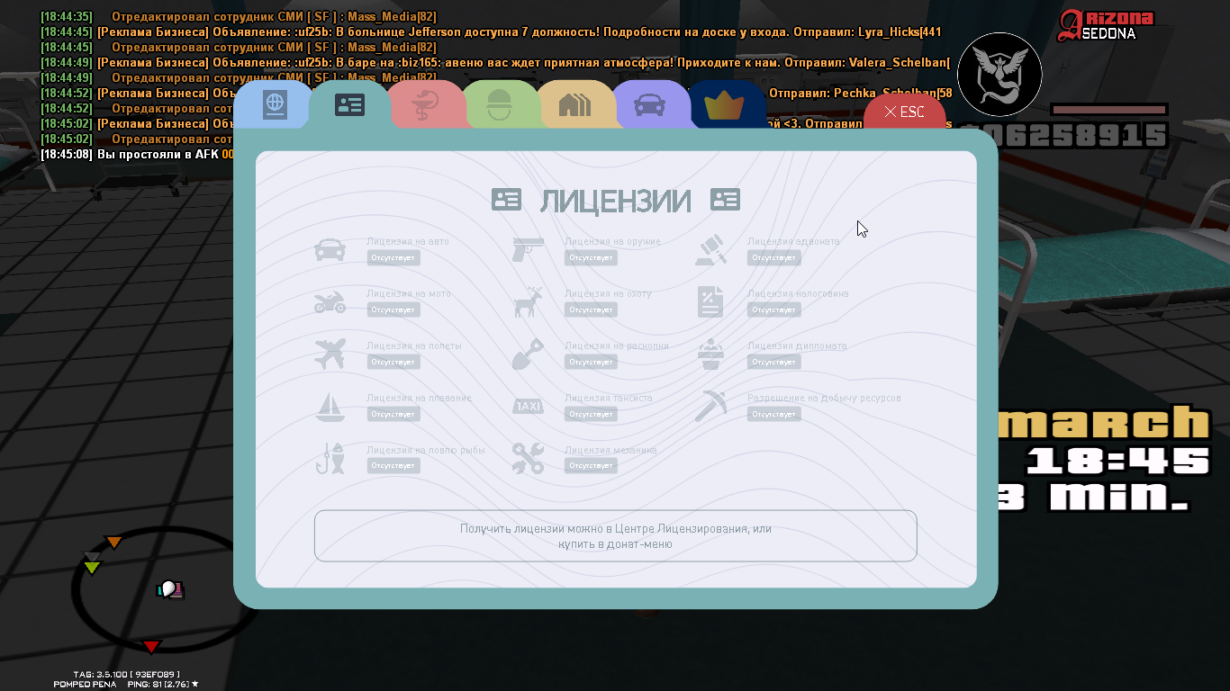1230x691 pixels.
Task: Click Отсутствует status under Лицензия адвоката
Action: coord(773,258)
